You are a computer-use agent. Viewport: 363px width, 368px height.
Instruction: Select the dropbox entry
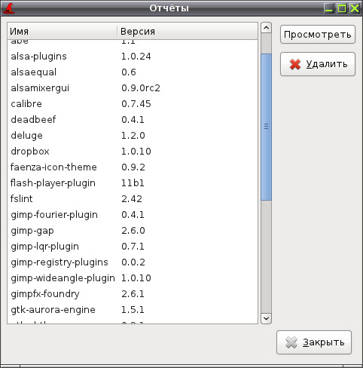[133, 152]
